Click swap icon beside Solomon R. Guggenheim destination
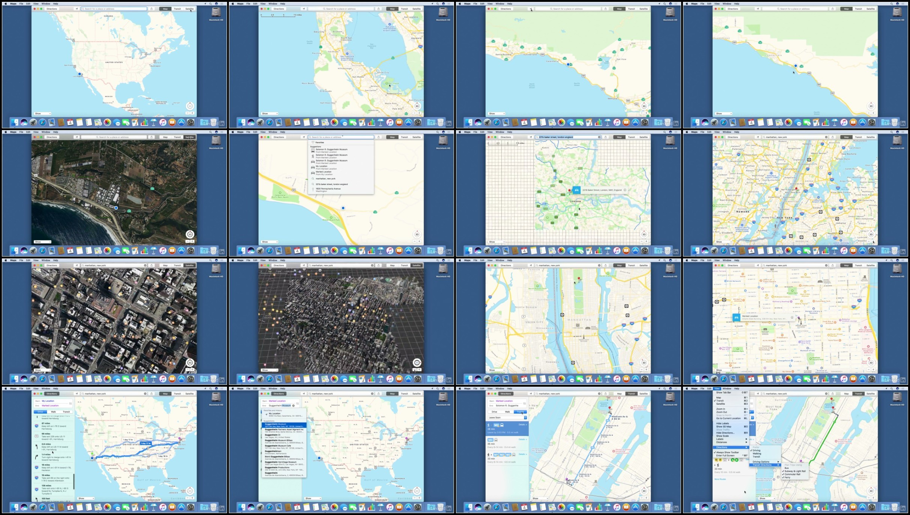 pos(525,403)
